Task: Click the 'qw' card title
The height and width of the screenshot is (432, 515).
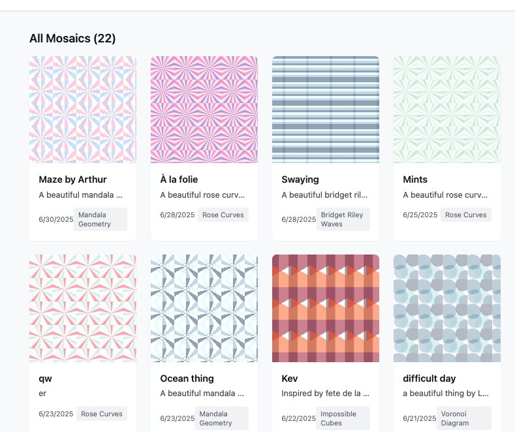Action: [45, 378]
